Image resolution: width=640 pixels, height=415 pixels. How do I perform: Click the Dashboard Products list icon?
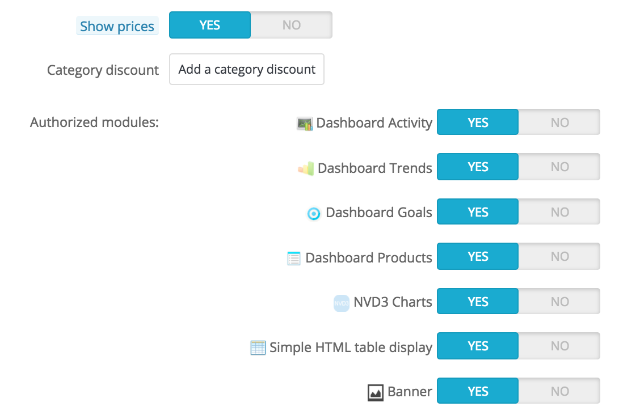pos(293,258)
